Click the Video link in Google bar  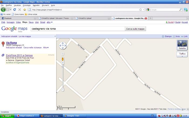[x=18, y=22]
